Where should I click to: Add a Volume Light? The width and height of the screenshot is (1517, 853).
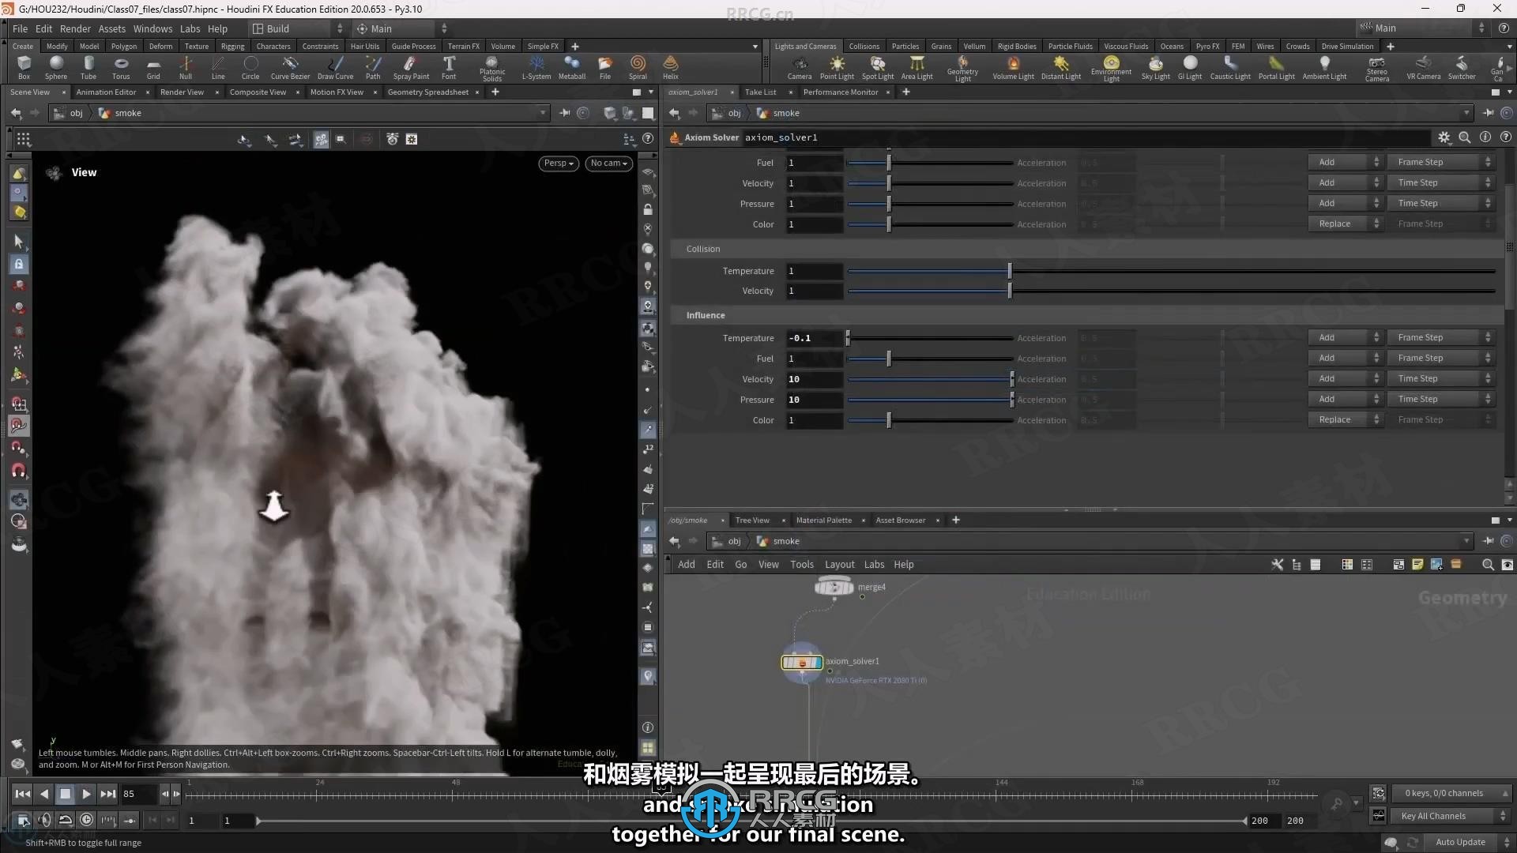[1013, 67]
